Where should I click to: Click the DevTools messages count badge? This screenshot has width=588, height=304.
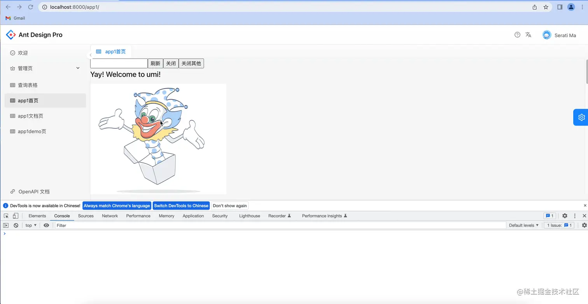(x=549, y=216)
